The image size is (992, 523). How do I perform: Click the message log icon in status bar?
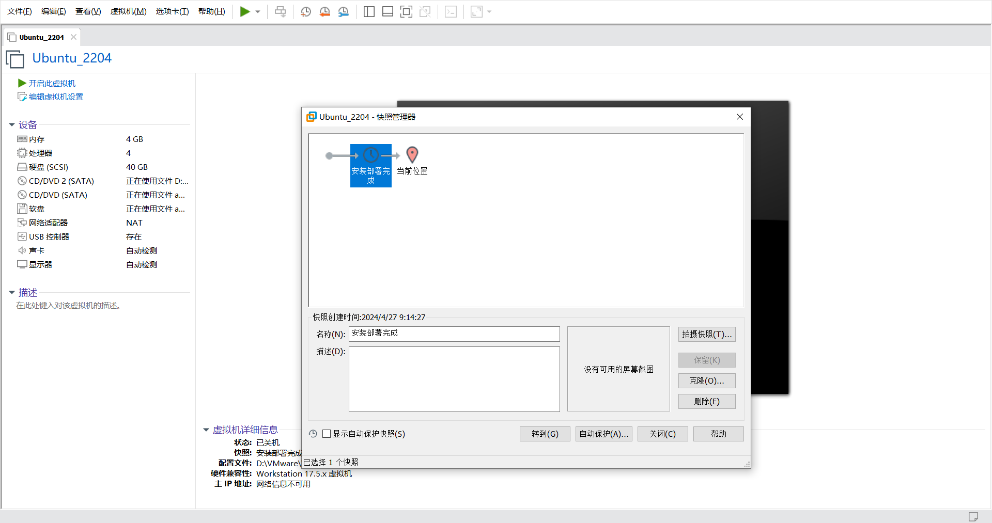point(973,516)
